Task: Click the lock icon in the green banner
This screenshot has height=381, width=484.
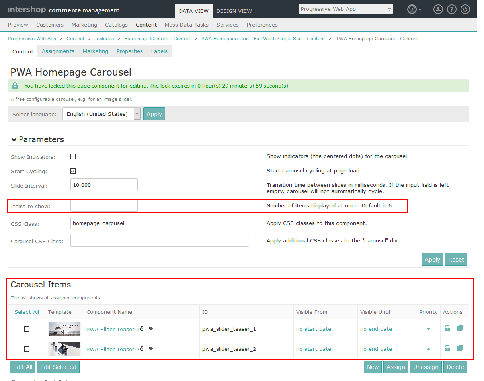Action: pyautogui.click(x=15, y=86)
